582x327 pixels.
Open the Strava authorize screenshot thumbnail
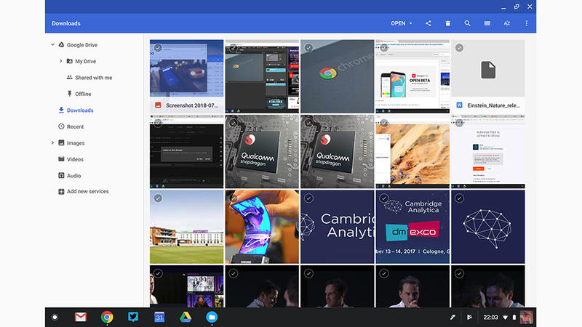click(x=487, y=151)
